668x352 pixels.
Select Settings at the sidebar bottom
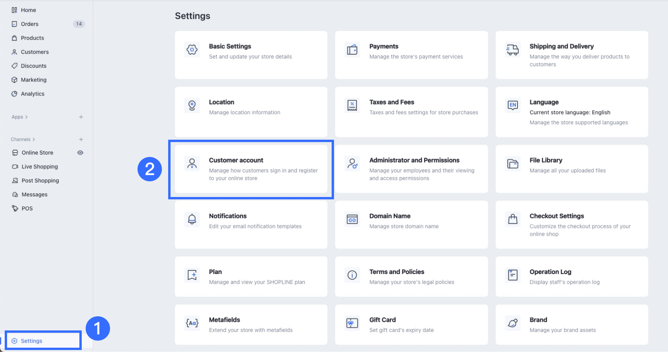[x=31, y=341]
